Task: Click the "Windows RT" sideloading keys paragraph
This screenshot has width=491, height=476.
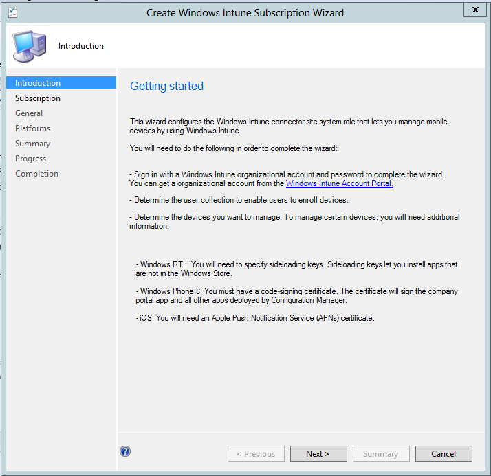Action: [296, 269]
